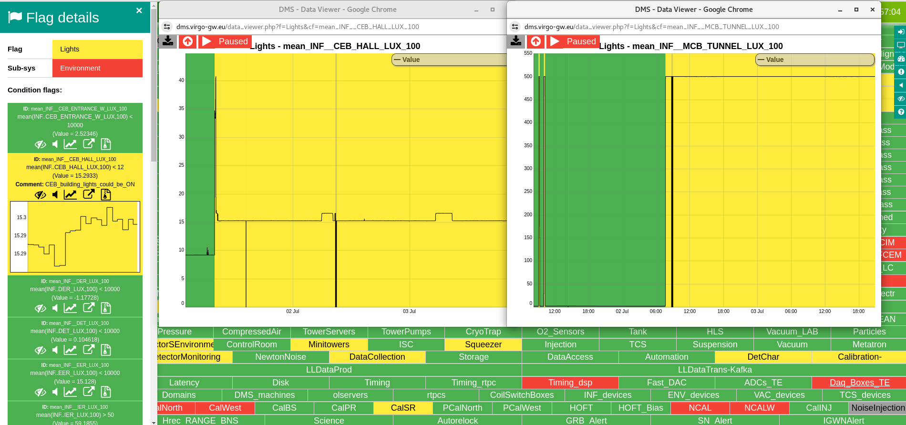906x425 pixels.
Task: Open DET_LUX flag in external window
Action: click(x=89, y=349)
